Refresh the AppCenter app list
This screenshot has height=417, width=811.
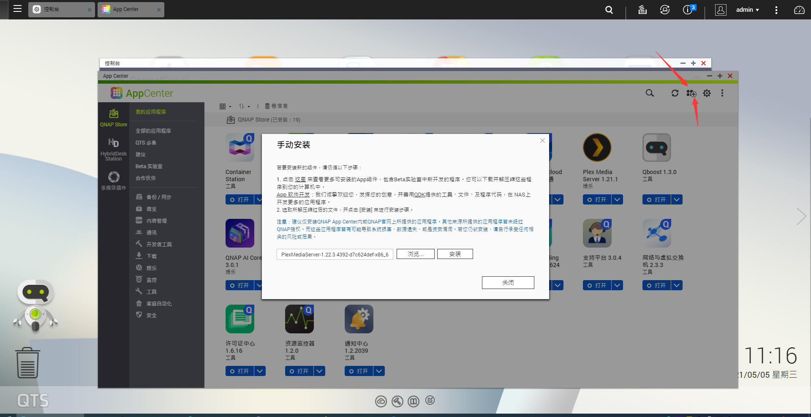[675, 93]
